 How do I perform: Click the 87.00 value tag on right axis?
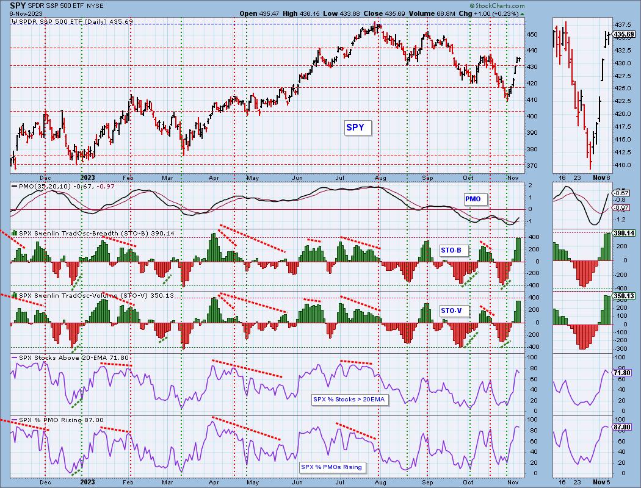pos(623,427)
